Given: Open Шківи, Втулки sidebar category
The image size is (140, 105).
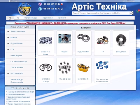Looking at the screenshot, I should [16, 55].
